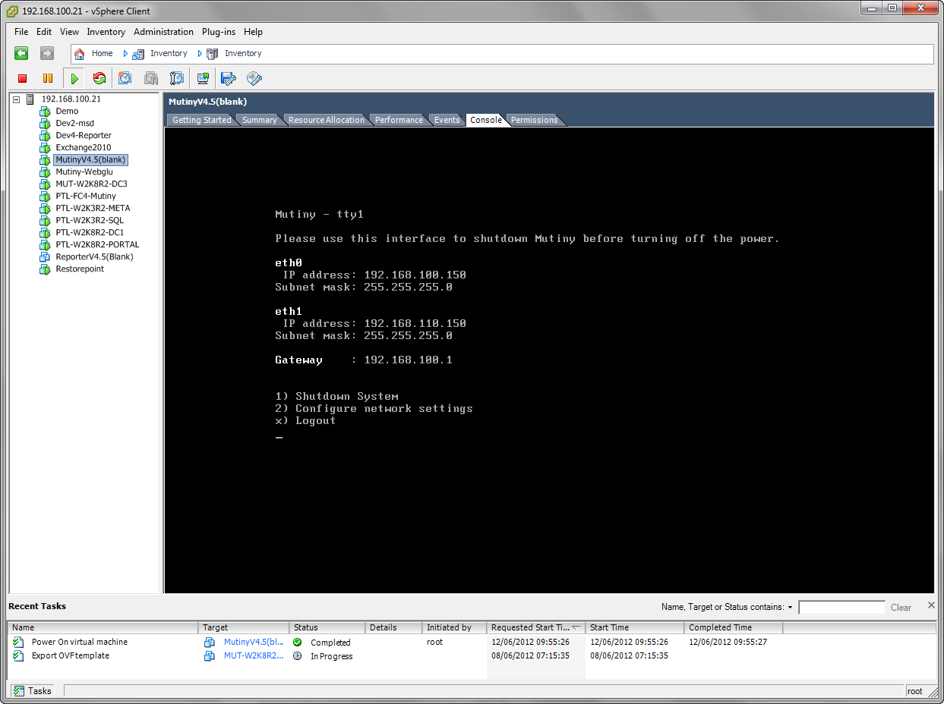
Task: Open the Permissions tab
Action: pyautogui.click(x=534, y=120)
